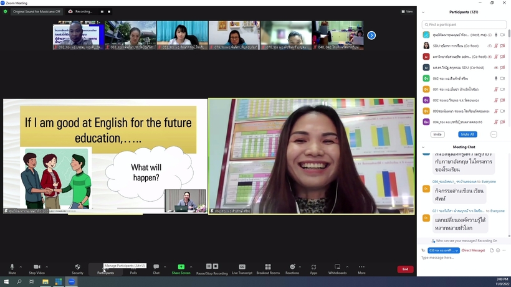This screenshot has height=287, width=511.
Task: Enable Live Transcript CC icon
Action: tap(242, 267)
